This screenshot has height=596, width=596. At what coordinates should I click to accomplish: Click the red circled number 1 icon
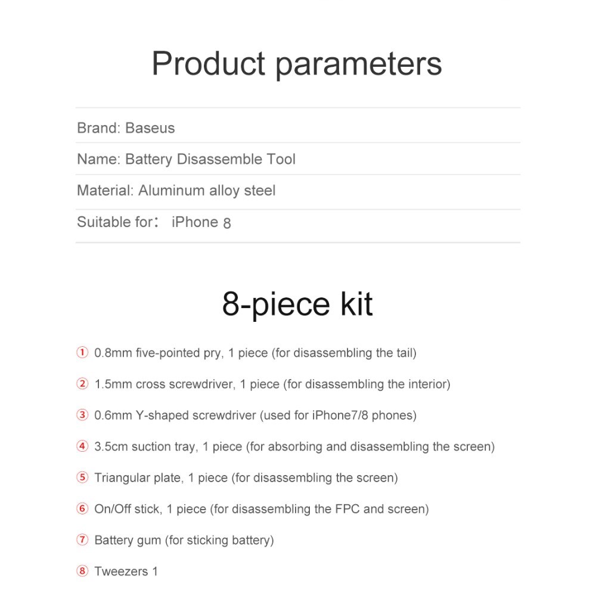pyautogui.click(x=82, y=353)
